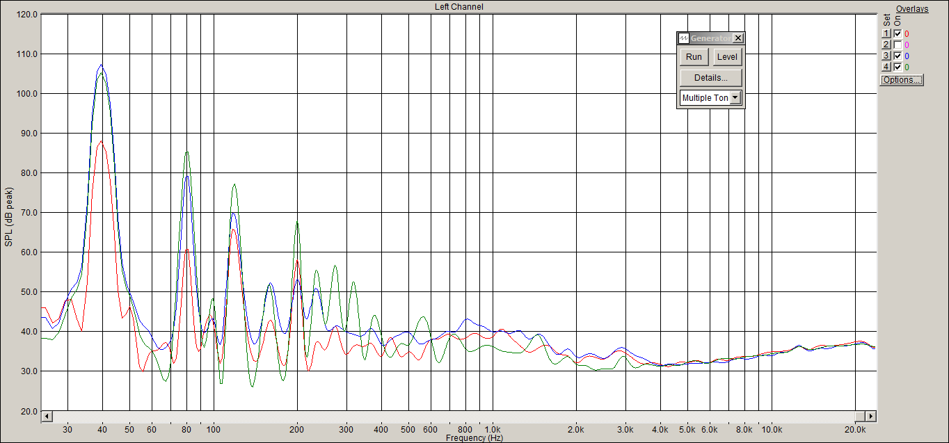The image size is (949, 443).
Task: Close the Generator floating window
Action: (x=738, y=38)
